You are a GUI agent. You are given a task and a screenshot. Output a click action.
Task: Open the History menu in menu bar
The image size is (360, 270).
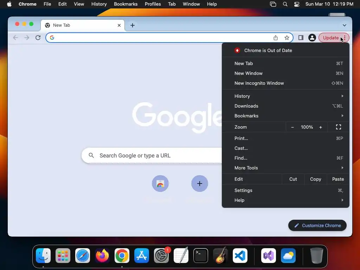pyautogui.click(x=99, y=4)
